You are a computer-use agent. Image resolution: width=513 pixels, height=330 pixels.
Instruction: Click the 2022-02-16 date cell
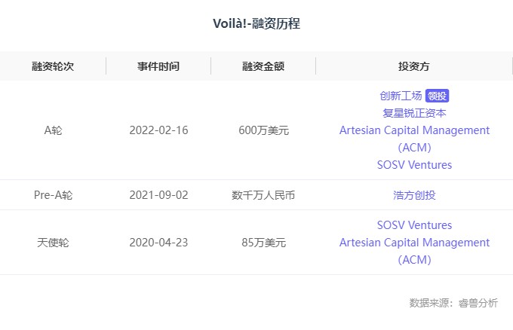tap(158, 130)
